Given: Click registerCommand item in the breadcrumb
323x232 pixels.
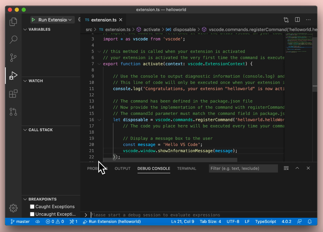Looking at the screenshot, I should point(259,29).
